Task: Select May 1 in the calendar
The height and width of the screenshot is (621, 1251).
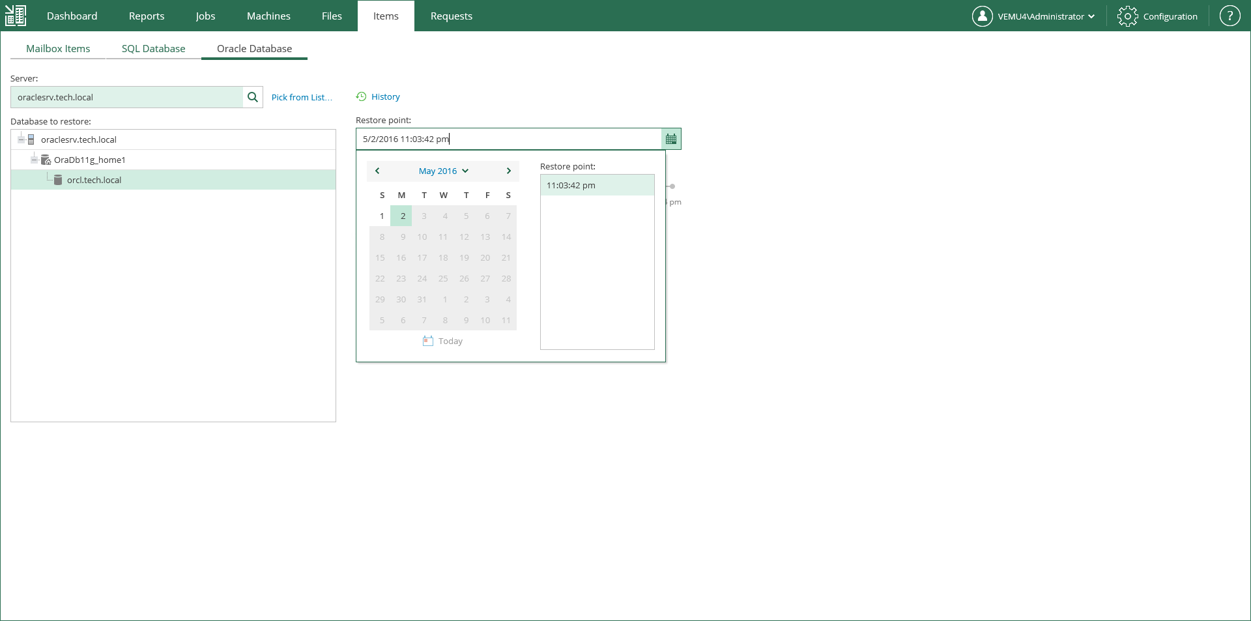Action: (x=380, y=216)
